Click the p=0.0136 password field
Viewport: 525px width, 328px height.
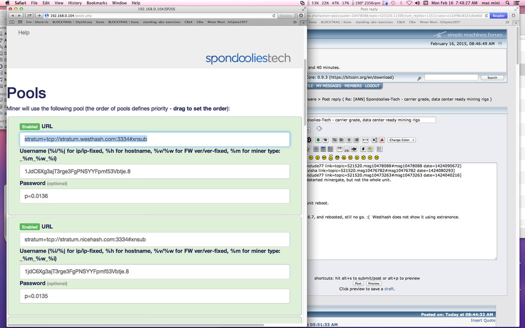[155, 196]
